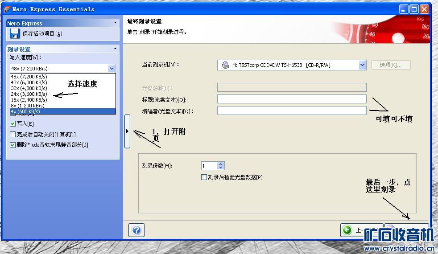The width and height of the screenshot is (438, 254).
Task: Open the 当前刻录机 drive dropdown arrow
Action: click(362, 65)
